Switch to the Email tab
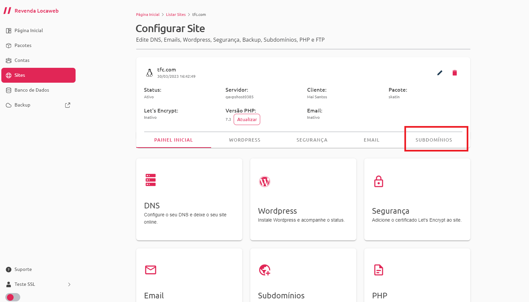Image resolution: width=529 pixels, height=302 pixels. [372, 140]
